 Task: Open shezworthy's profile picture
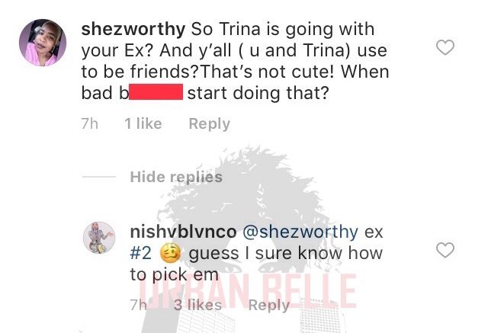coord(43,43)
